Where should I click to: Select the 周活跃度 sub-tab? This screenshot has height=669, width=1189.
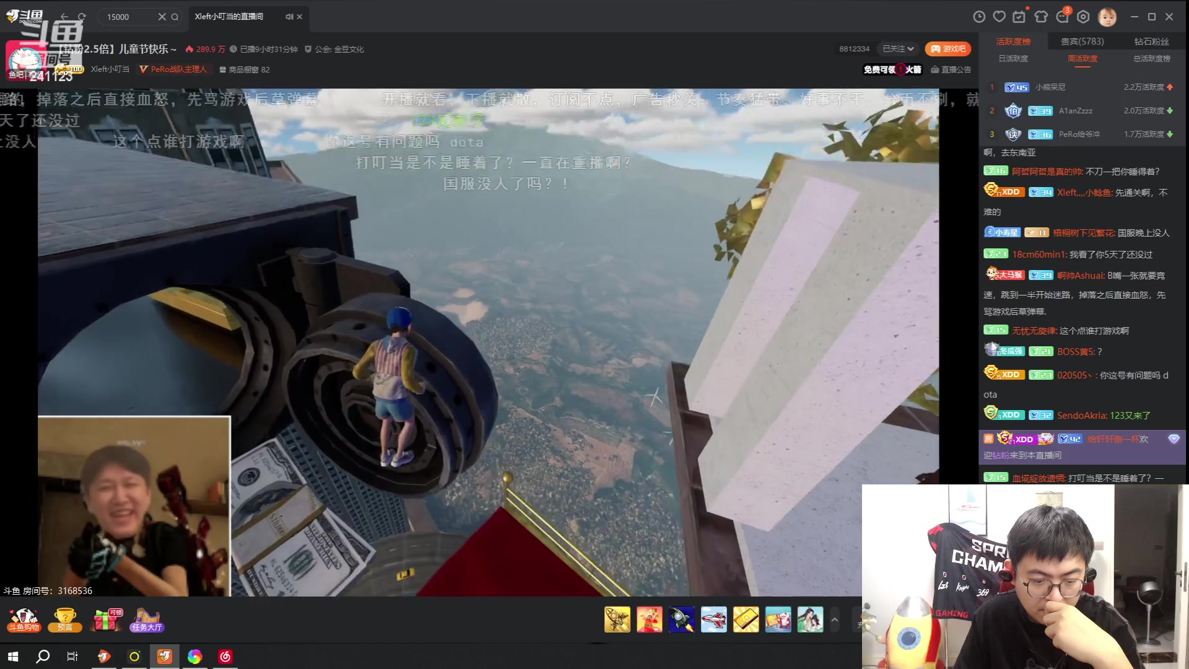(x=1082, y=59)
